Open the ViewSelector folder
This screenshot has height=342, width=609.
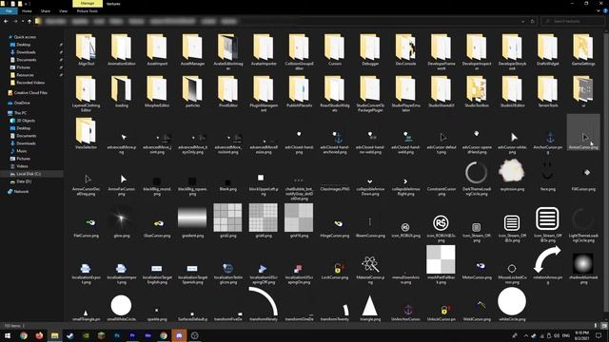coord(86,133)
